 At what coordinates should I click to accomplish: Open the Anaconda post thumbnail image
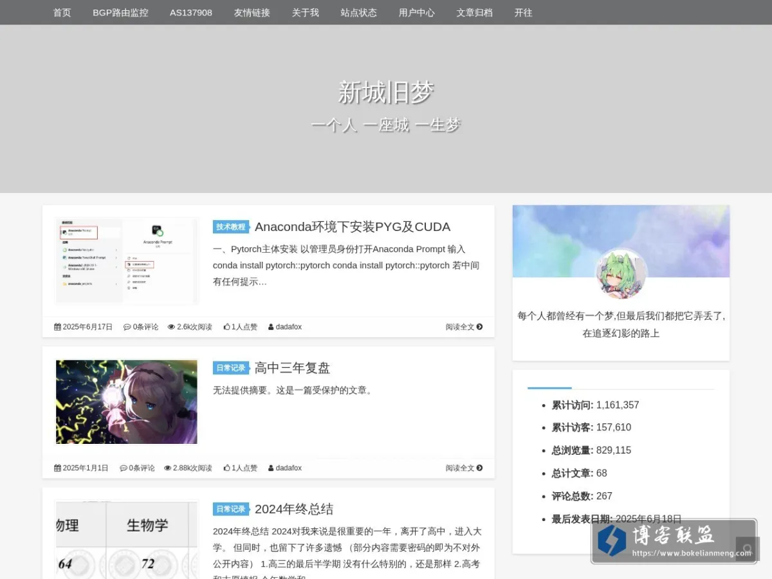[x=127, y=261]
